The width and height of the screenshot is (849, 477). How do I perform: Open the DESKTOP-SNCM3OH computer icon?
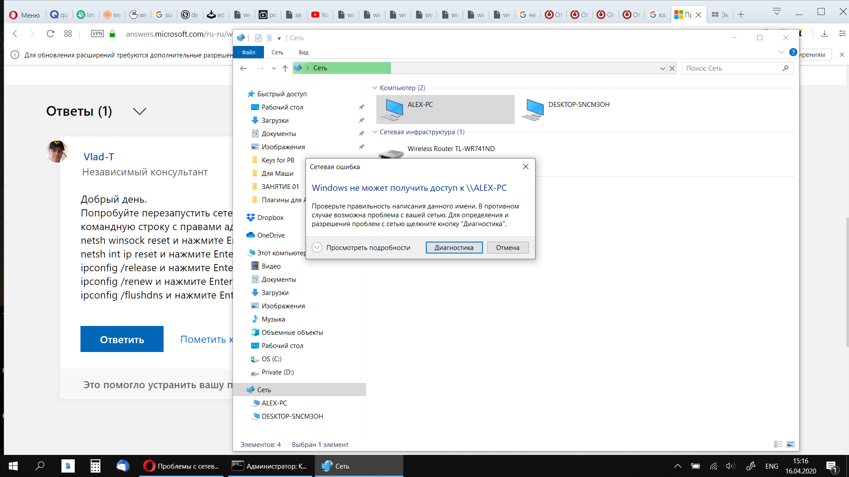[533, 110]
